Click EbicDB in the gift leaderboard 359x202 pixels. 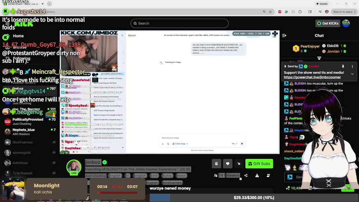(x=332, y=46)
